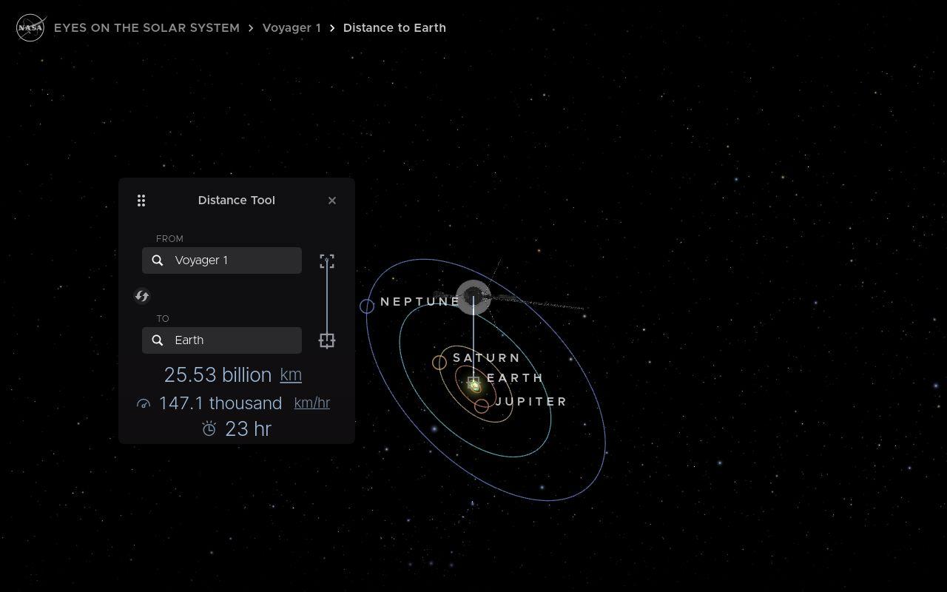This screenshot has height=592, width=947.
Task: Go to Voyager 1 breadcrumb
Action: tap(291, 28)
